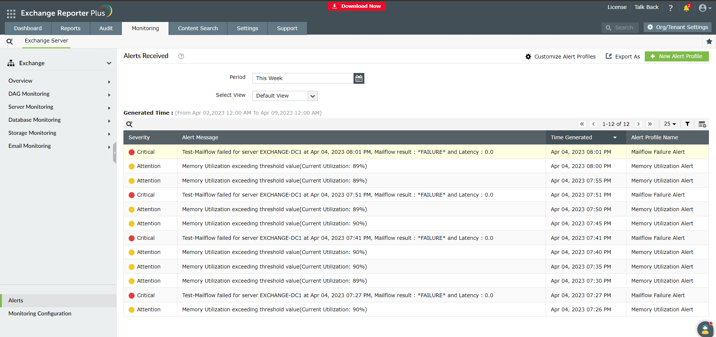The height and width of the screenshot is (337, 716).
Task: Click the Test-Mailflow failed message at 07:27 PM
Action: pyautogui.click(x=337, y=295)
